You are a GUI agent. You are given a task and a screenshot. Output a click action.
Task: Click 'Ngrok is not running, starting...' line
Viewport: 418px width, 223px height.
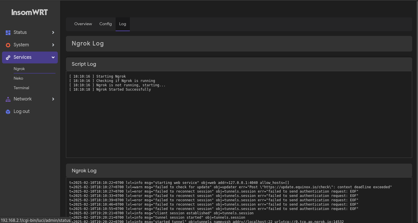click(x=117, y=85)
